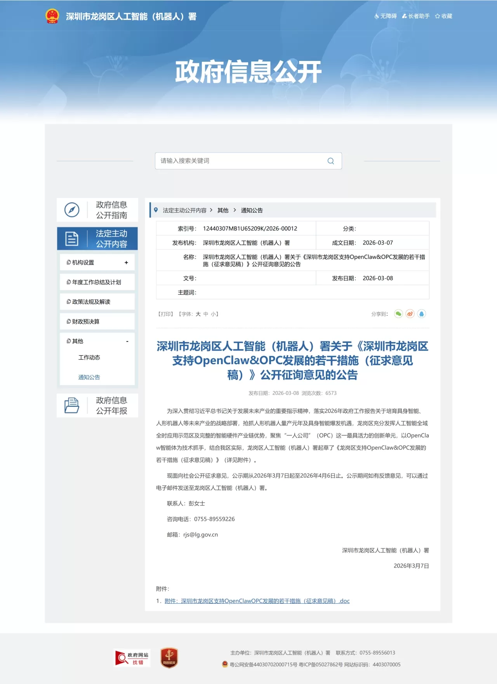Viewport: 497px width, 684px height.
Task: Click 通知公告 breadcrumb link
Action: point(252,210)
